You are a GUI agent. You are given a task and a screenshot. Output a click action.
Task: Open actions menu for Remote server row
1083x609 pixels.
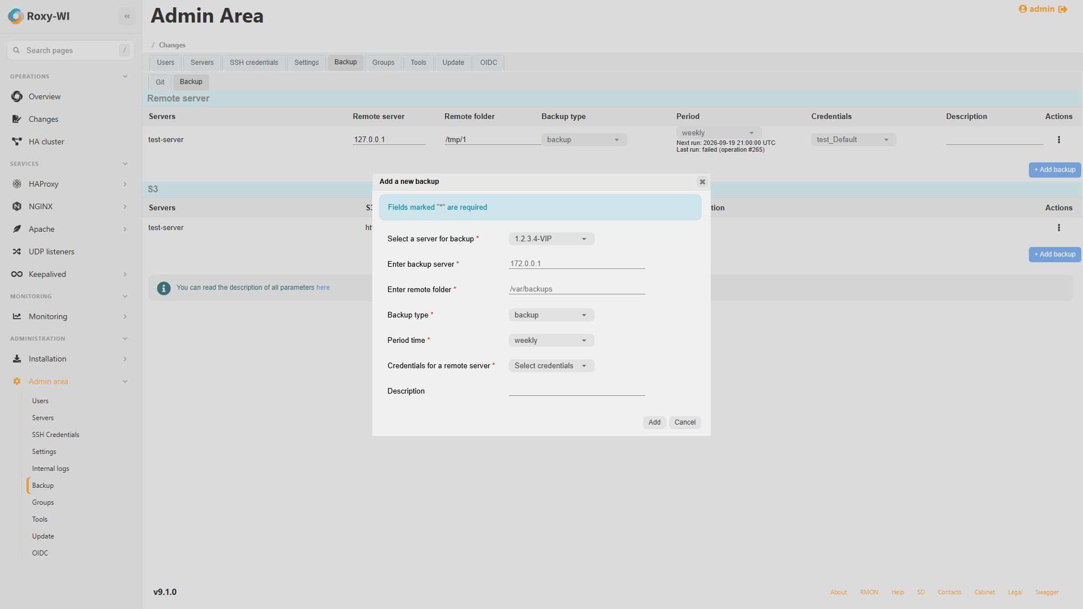click(x=1059, y=140)
